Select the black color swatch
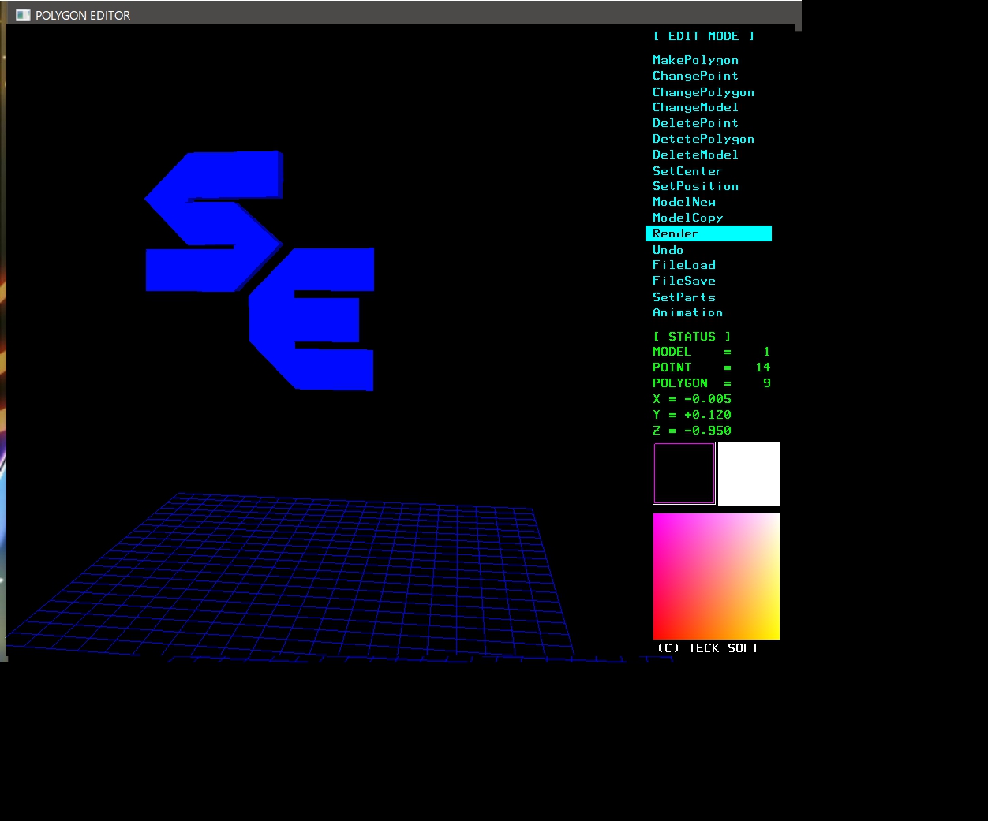The image size is (988, 821). coord(684,473)
